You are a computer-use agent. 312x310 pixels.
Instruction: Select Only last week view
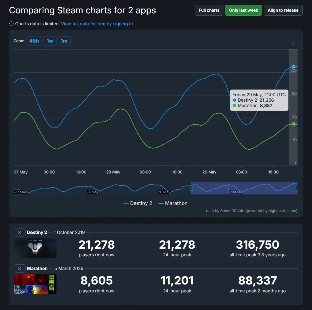pyautogui.click(x=244, y=10)
